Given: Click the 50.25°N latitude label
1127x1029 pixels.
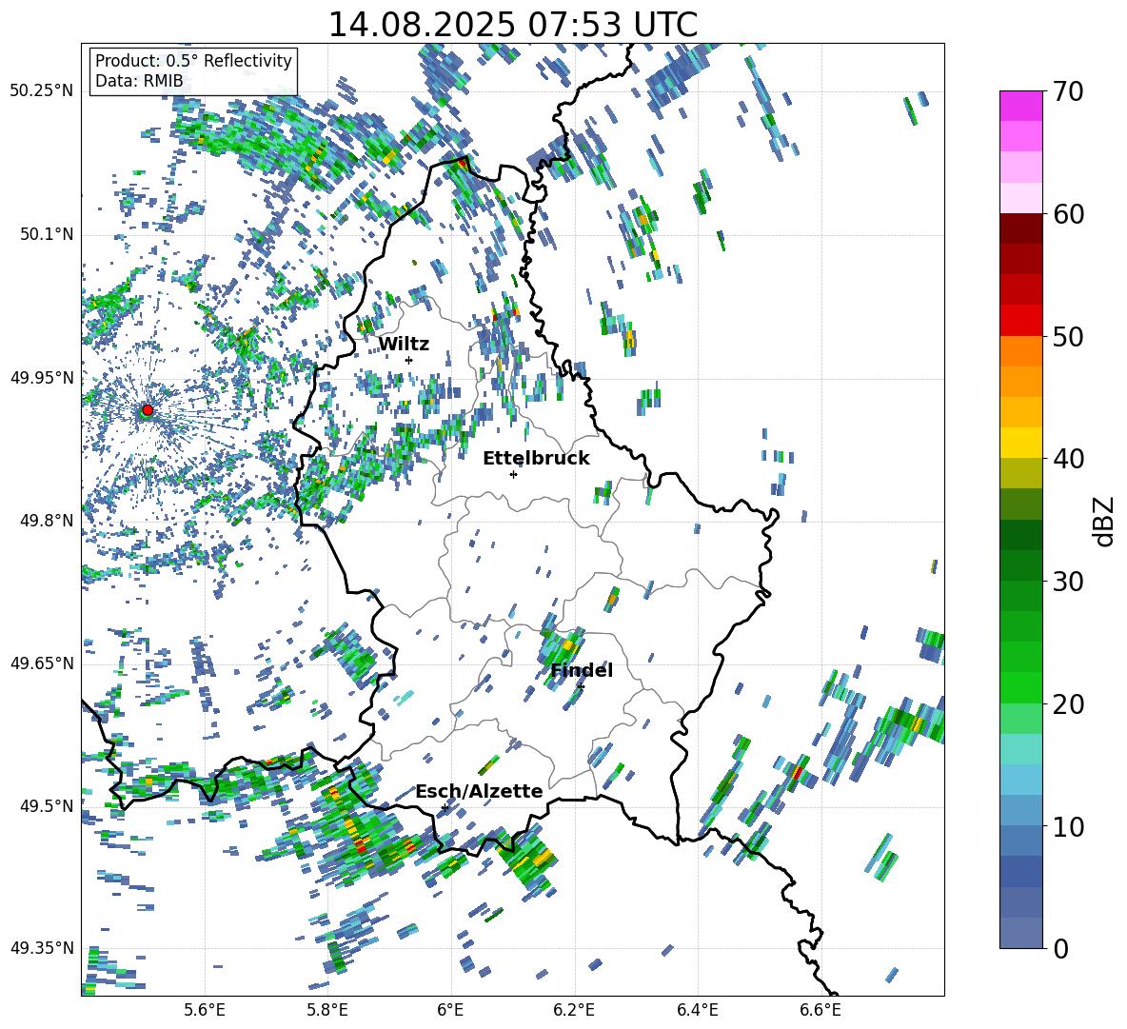Looking at the screenshot, I should pos(42,90).
